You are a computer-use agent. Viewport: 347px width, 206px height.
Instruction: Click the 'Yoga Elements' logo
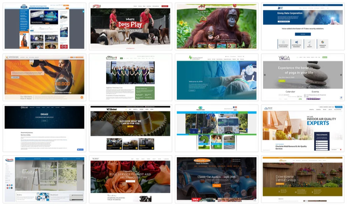(x=284, y=58)
